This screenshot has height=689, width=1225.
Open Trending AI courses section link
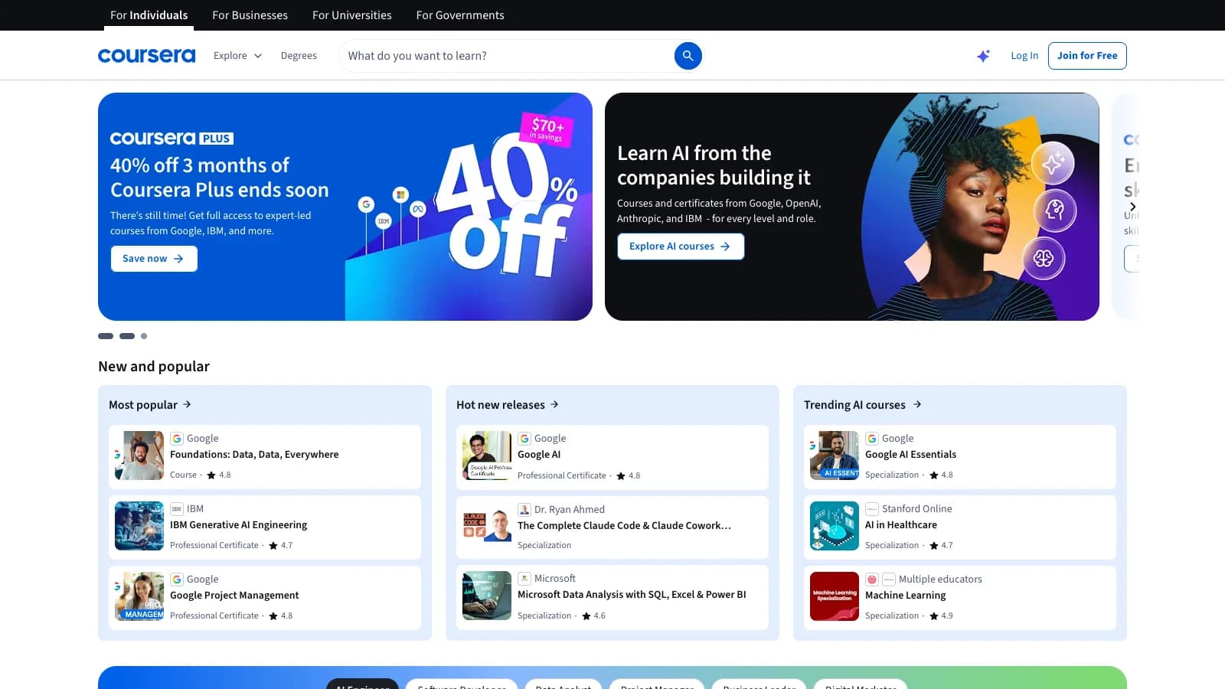tap(863, 404)
